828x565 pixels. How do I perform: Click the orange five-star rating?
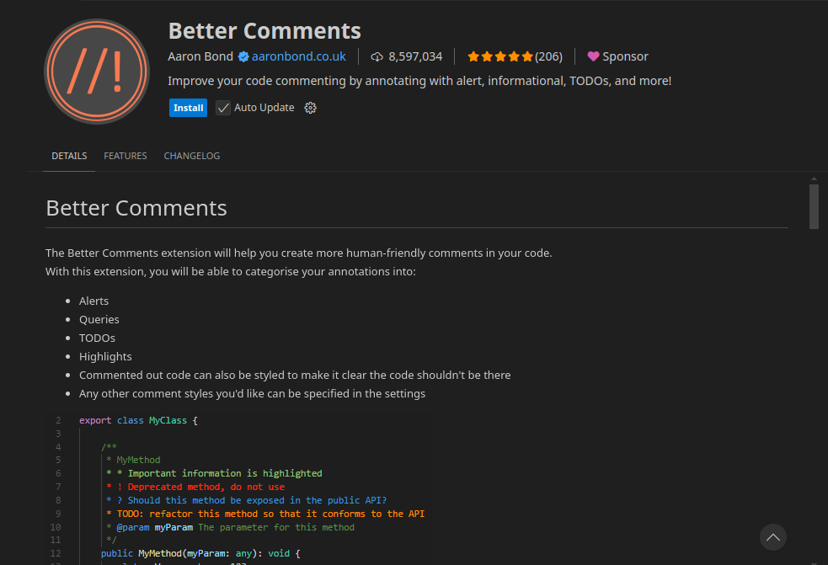tap(500, 56)
